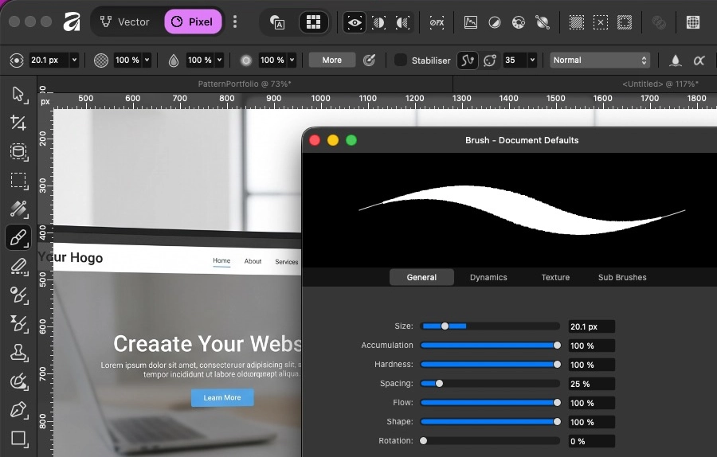Click Learn More button on canvas mockup
The height and width of the screenshot is (457, 717).
(222, 397)
